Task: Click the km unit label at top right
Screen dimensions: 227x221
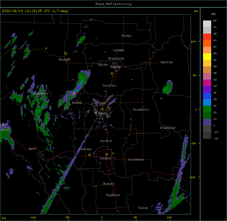Action: pyautogui.click(x=196, y=11)
